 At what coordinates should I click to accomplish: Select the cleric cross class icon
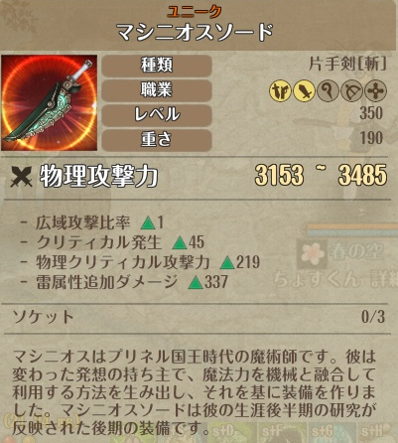[375, 90]
